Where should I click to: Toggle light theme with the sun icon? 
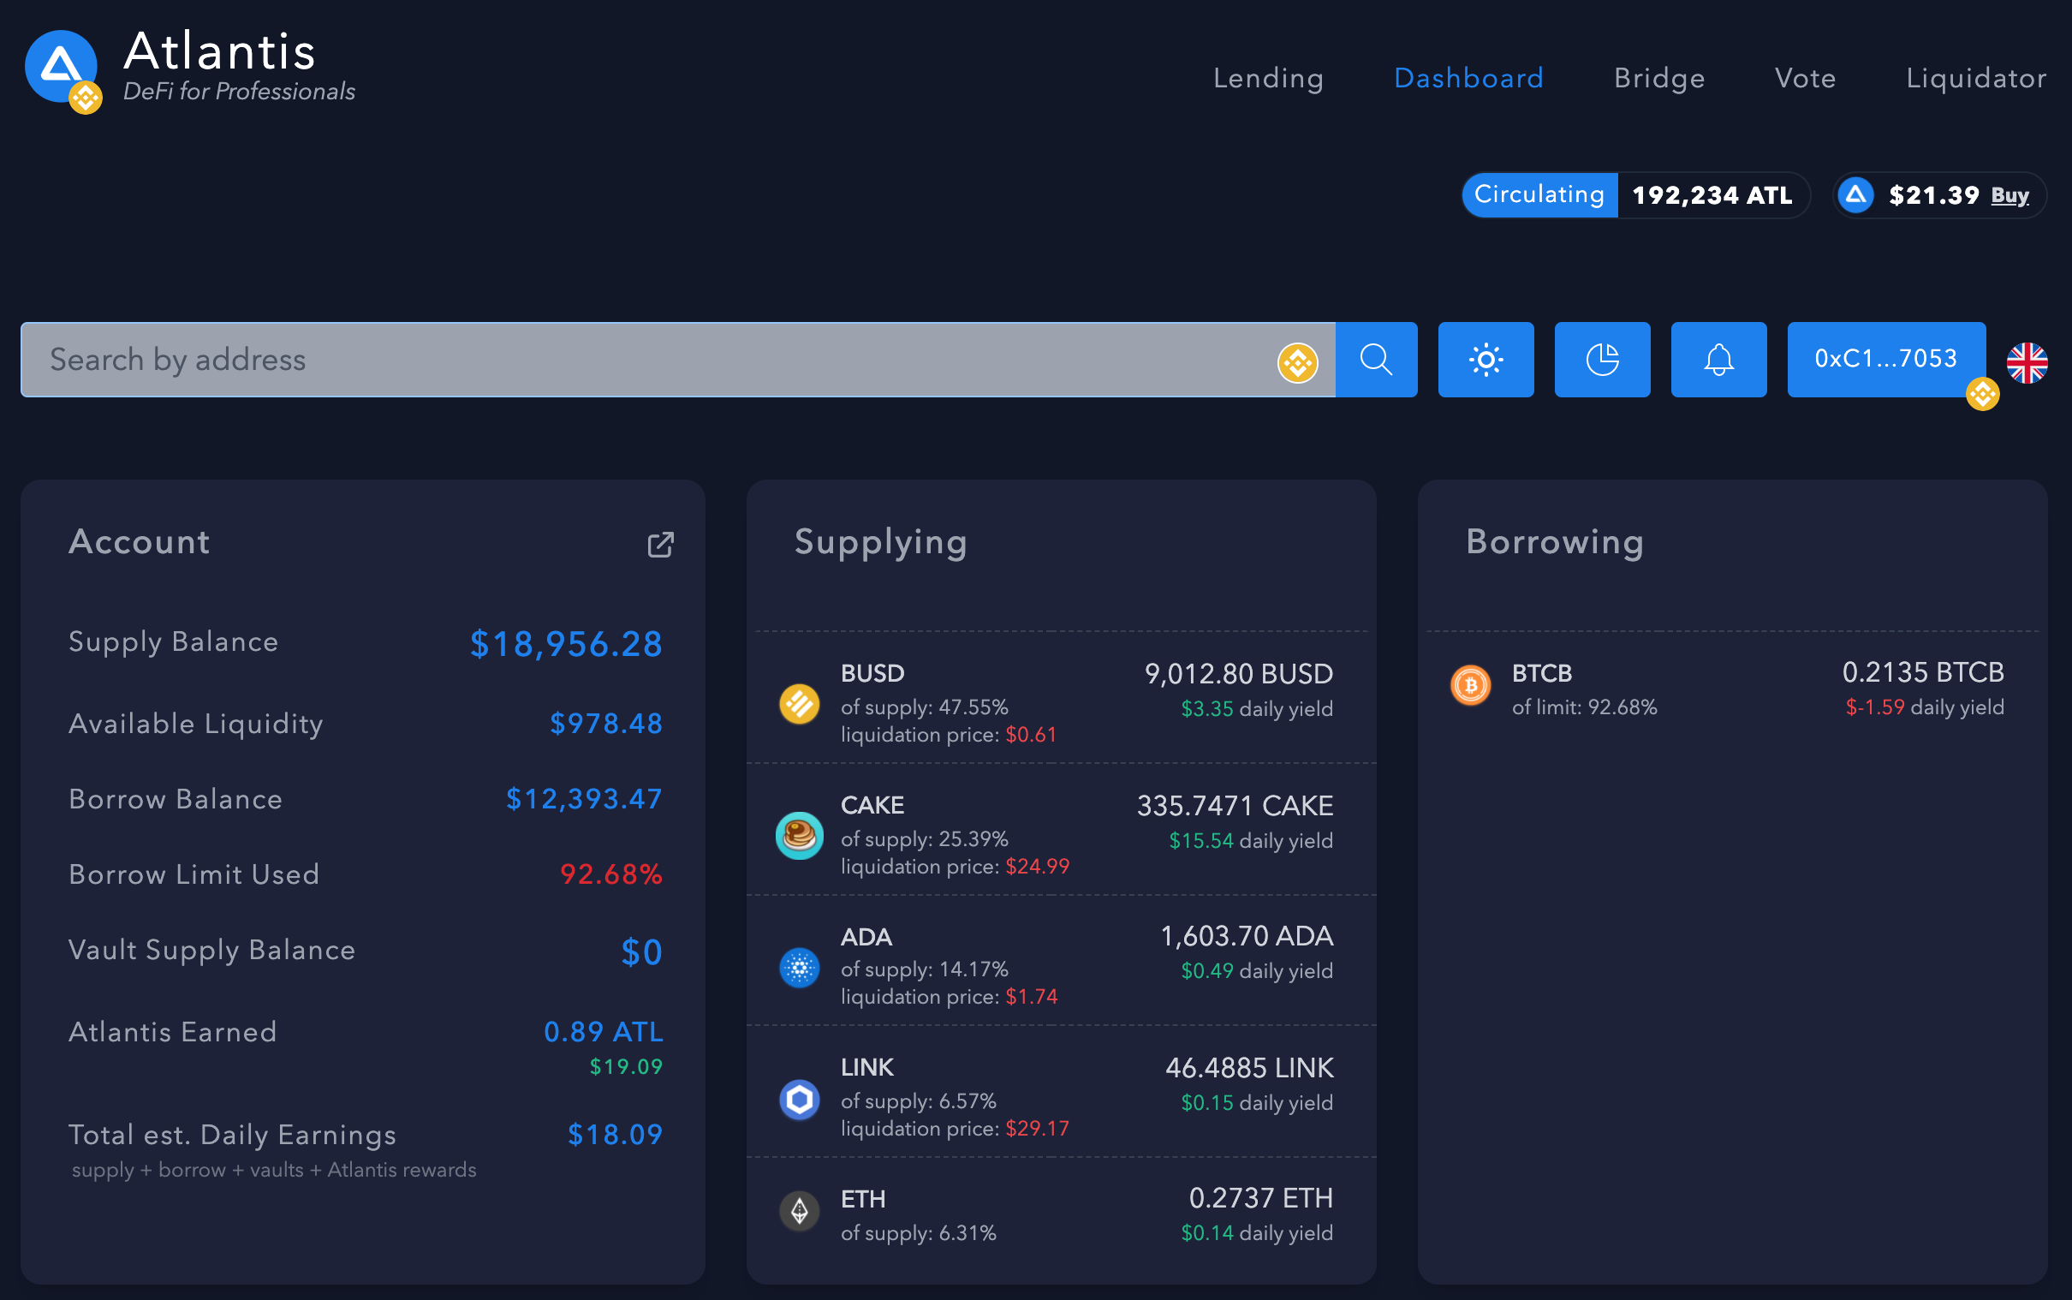click(x=1486, y=360)
